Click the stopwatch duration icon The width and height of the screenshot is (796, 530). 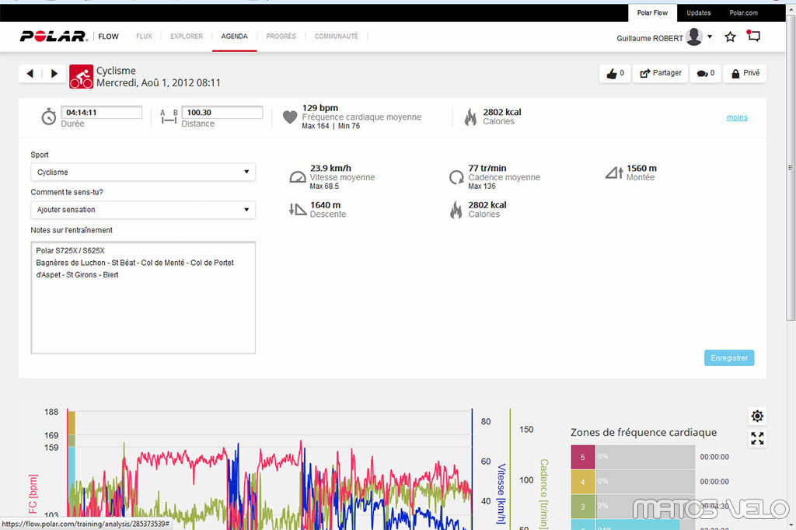point(49,117)
